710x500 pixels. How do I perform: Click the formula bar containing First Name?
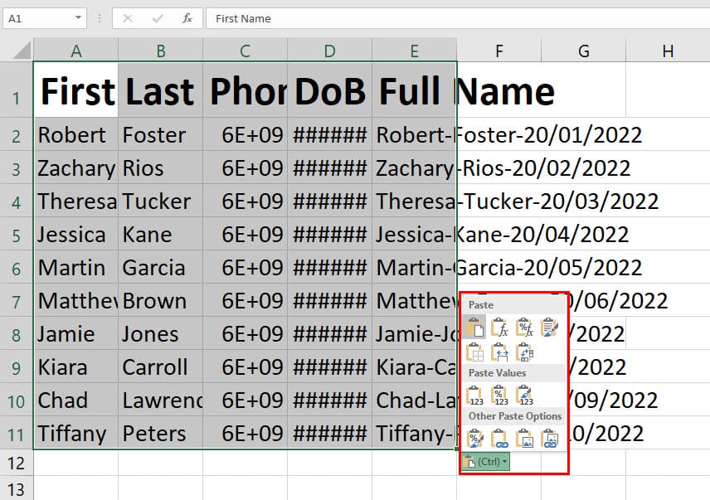457,18
